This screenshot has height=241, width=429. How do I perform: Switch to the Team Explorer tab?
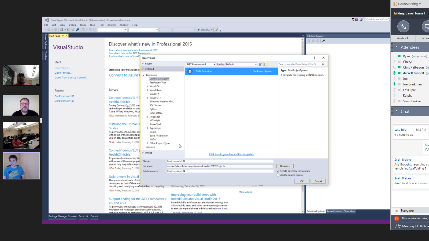334,212
